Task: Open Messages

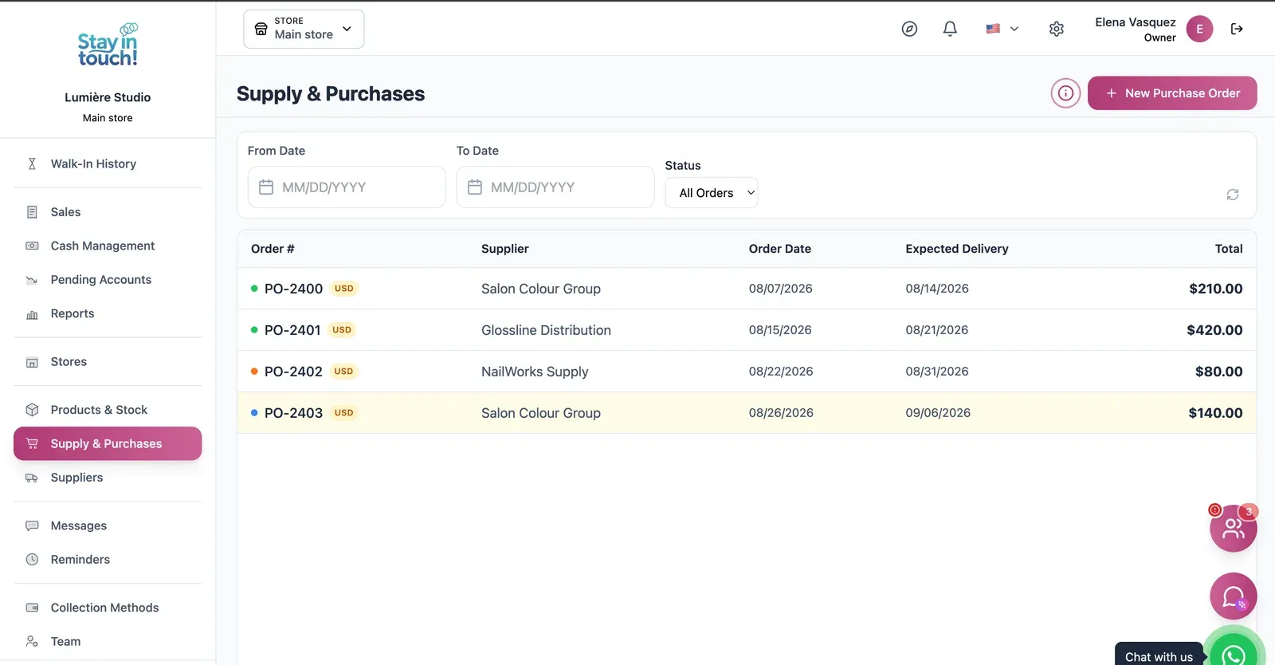Action: click(108, 525)
